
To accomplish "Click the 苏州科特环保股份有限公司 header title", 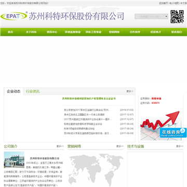I will [x=76, y=16].
